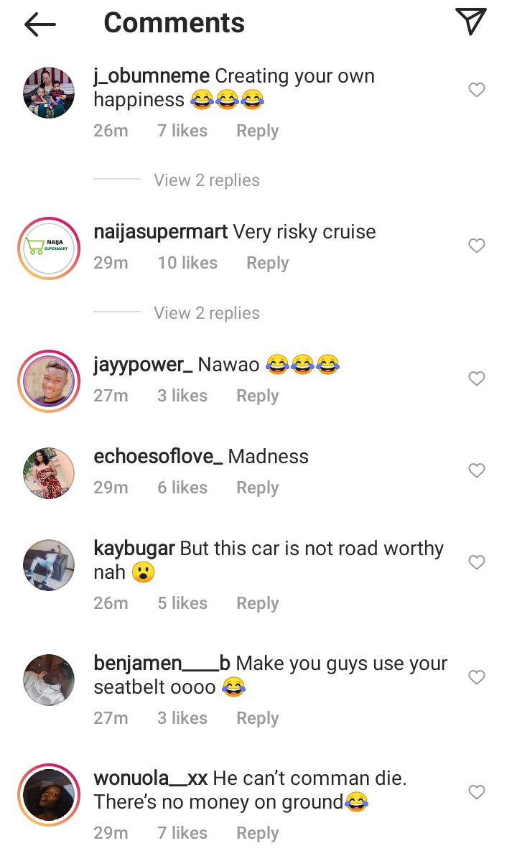
Task: Like j_obumneme's comment with heart icon
Action: [477, 90]
